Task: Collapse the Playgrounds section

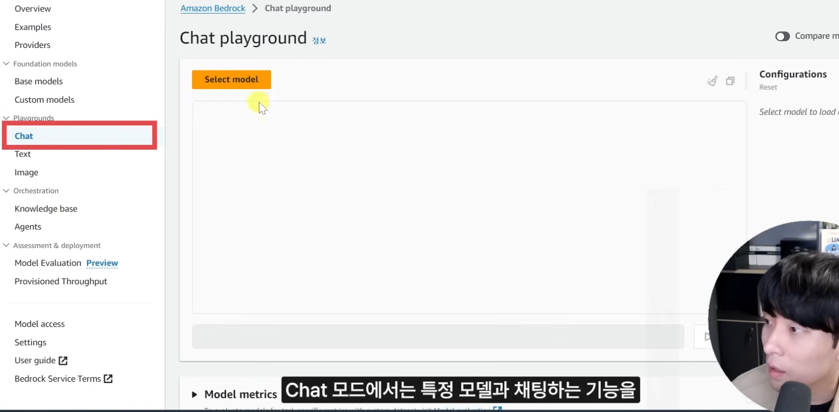Action: click(6, 118)
